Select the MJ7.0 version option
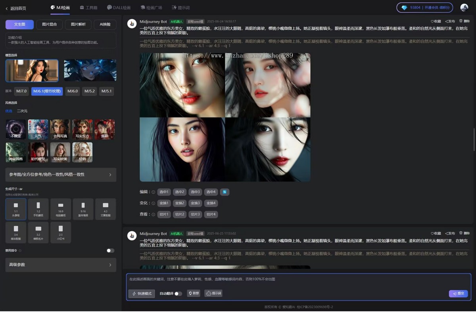 pos(21,91)
